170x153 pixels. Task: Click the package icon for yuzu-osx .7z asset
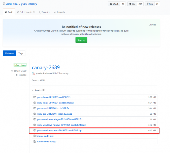35,108
